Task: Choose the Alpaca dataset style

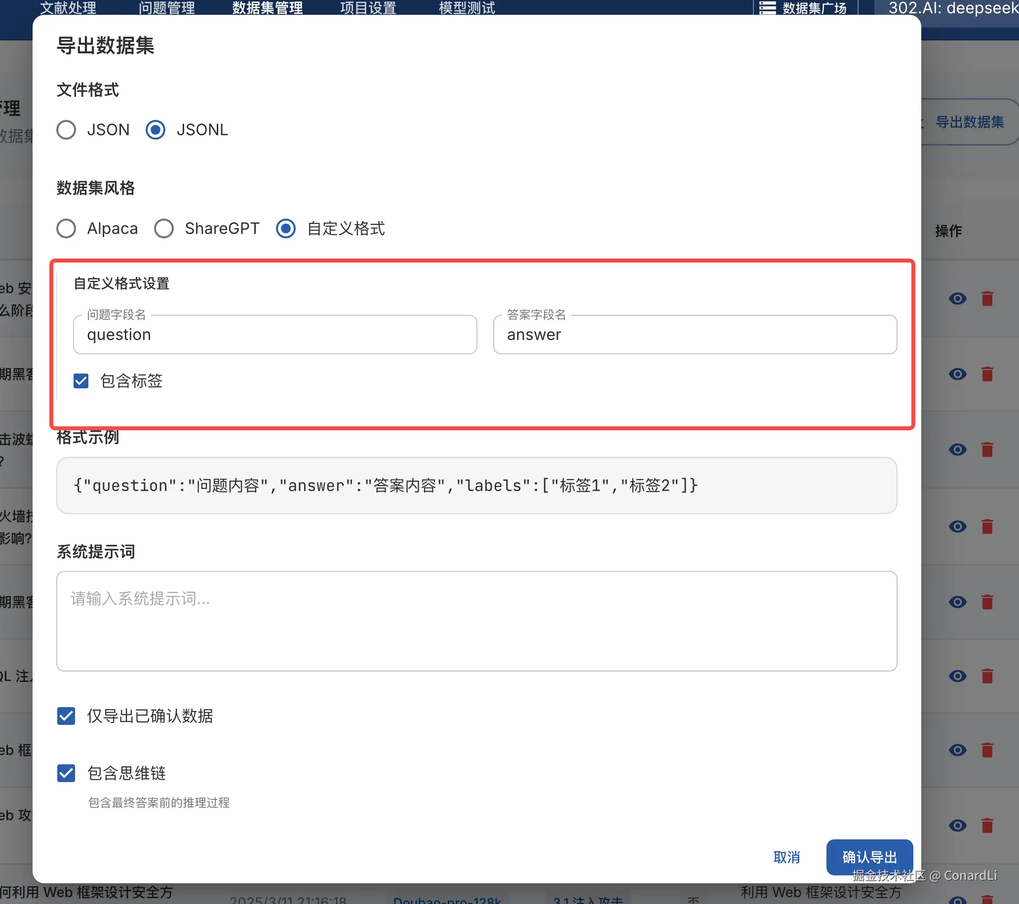Action: click(66, 229)
